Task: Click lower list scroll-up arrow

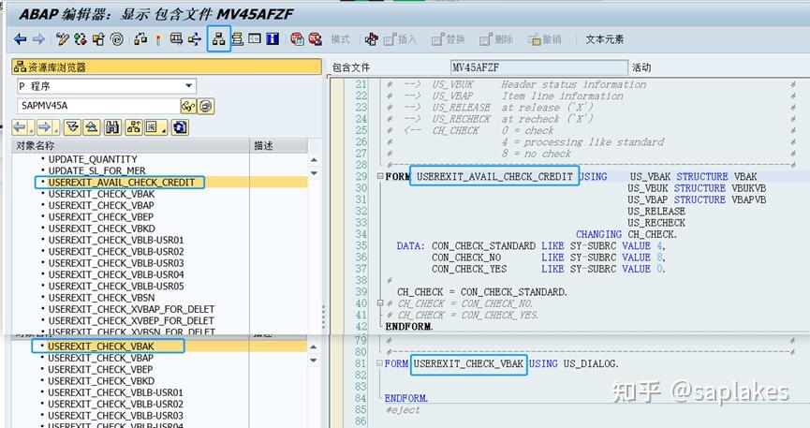Action: pos(314,347)
